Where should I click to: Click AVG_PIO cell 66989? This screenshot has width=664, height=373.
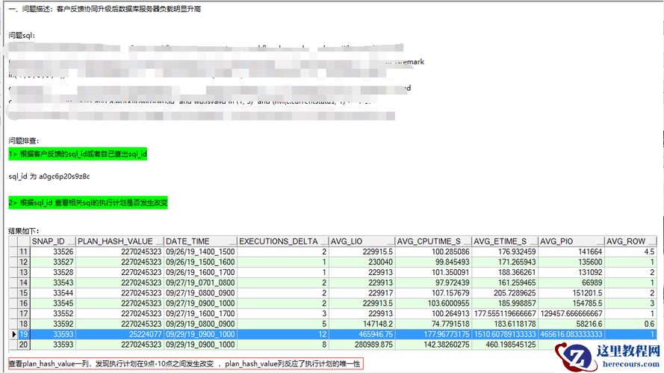[x=571, y=283]
